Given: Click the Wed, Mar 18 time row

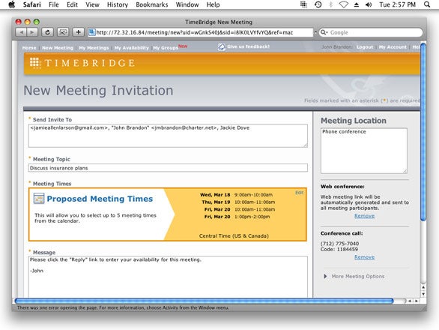Looking at the screenshot, I should tap(236, 194).
